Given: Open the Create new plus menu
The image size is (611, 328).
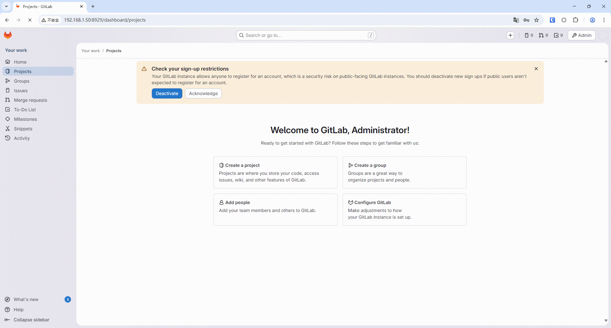Looking at the screenshot, I should [510, 35].
